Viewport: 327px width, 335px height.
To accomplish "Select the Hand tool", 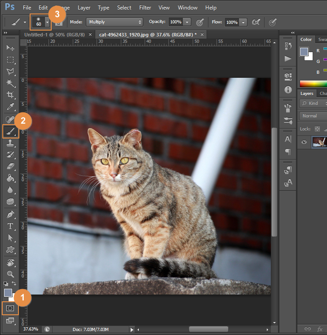I will [10, 263].
